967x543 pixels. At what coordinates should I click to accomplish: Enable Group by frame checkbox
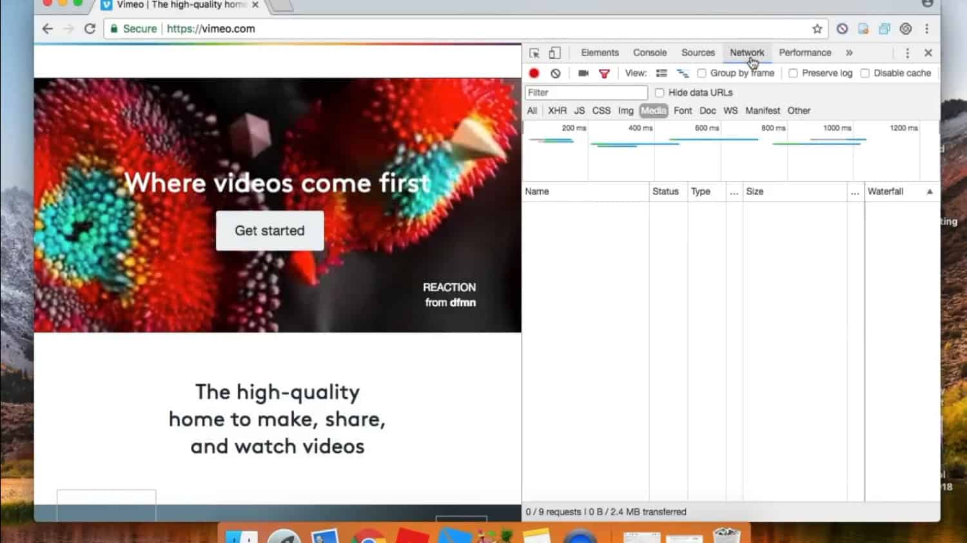click(x=702, y=73)
